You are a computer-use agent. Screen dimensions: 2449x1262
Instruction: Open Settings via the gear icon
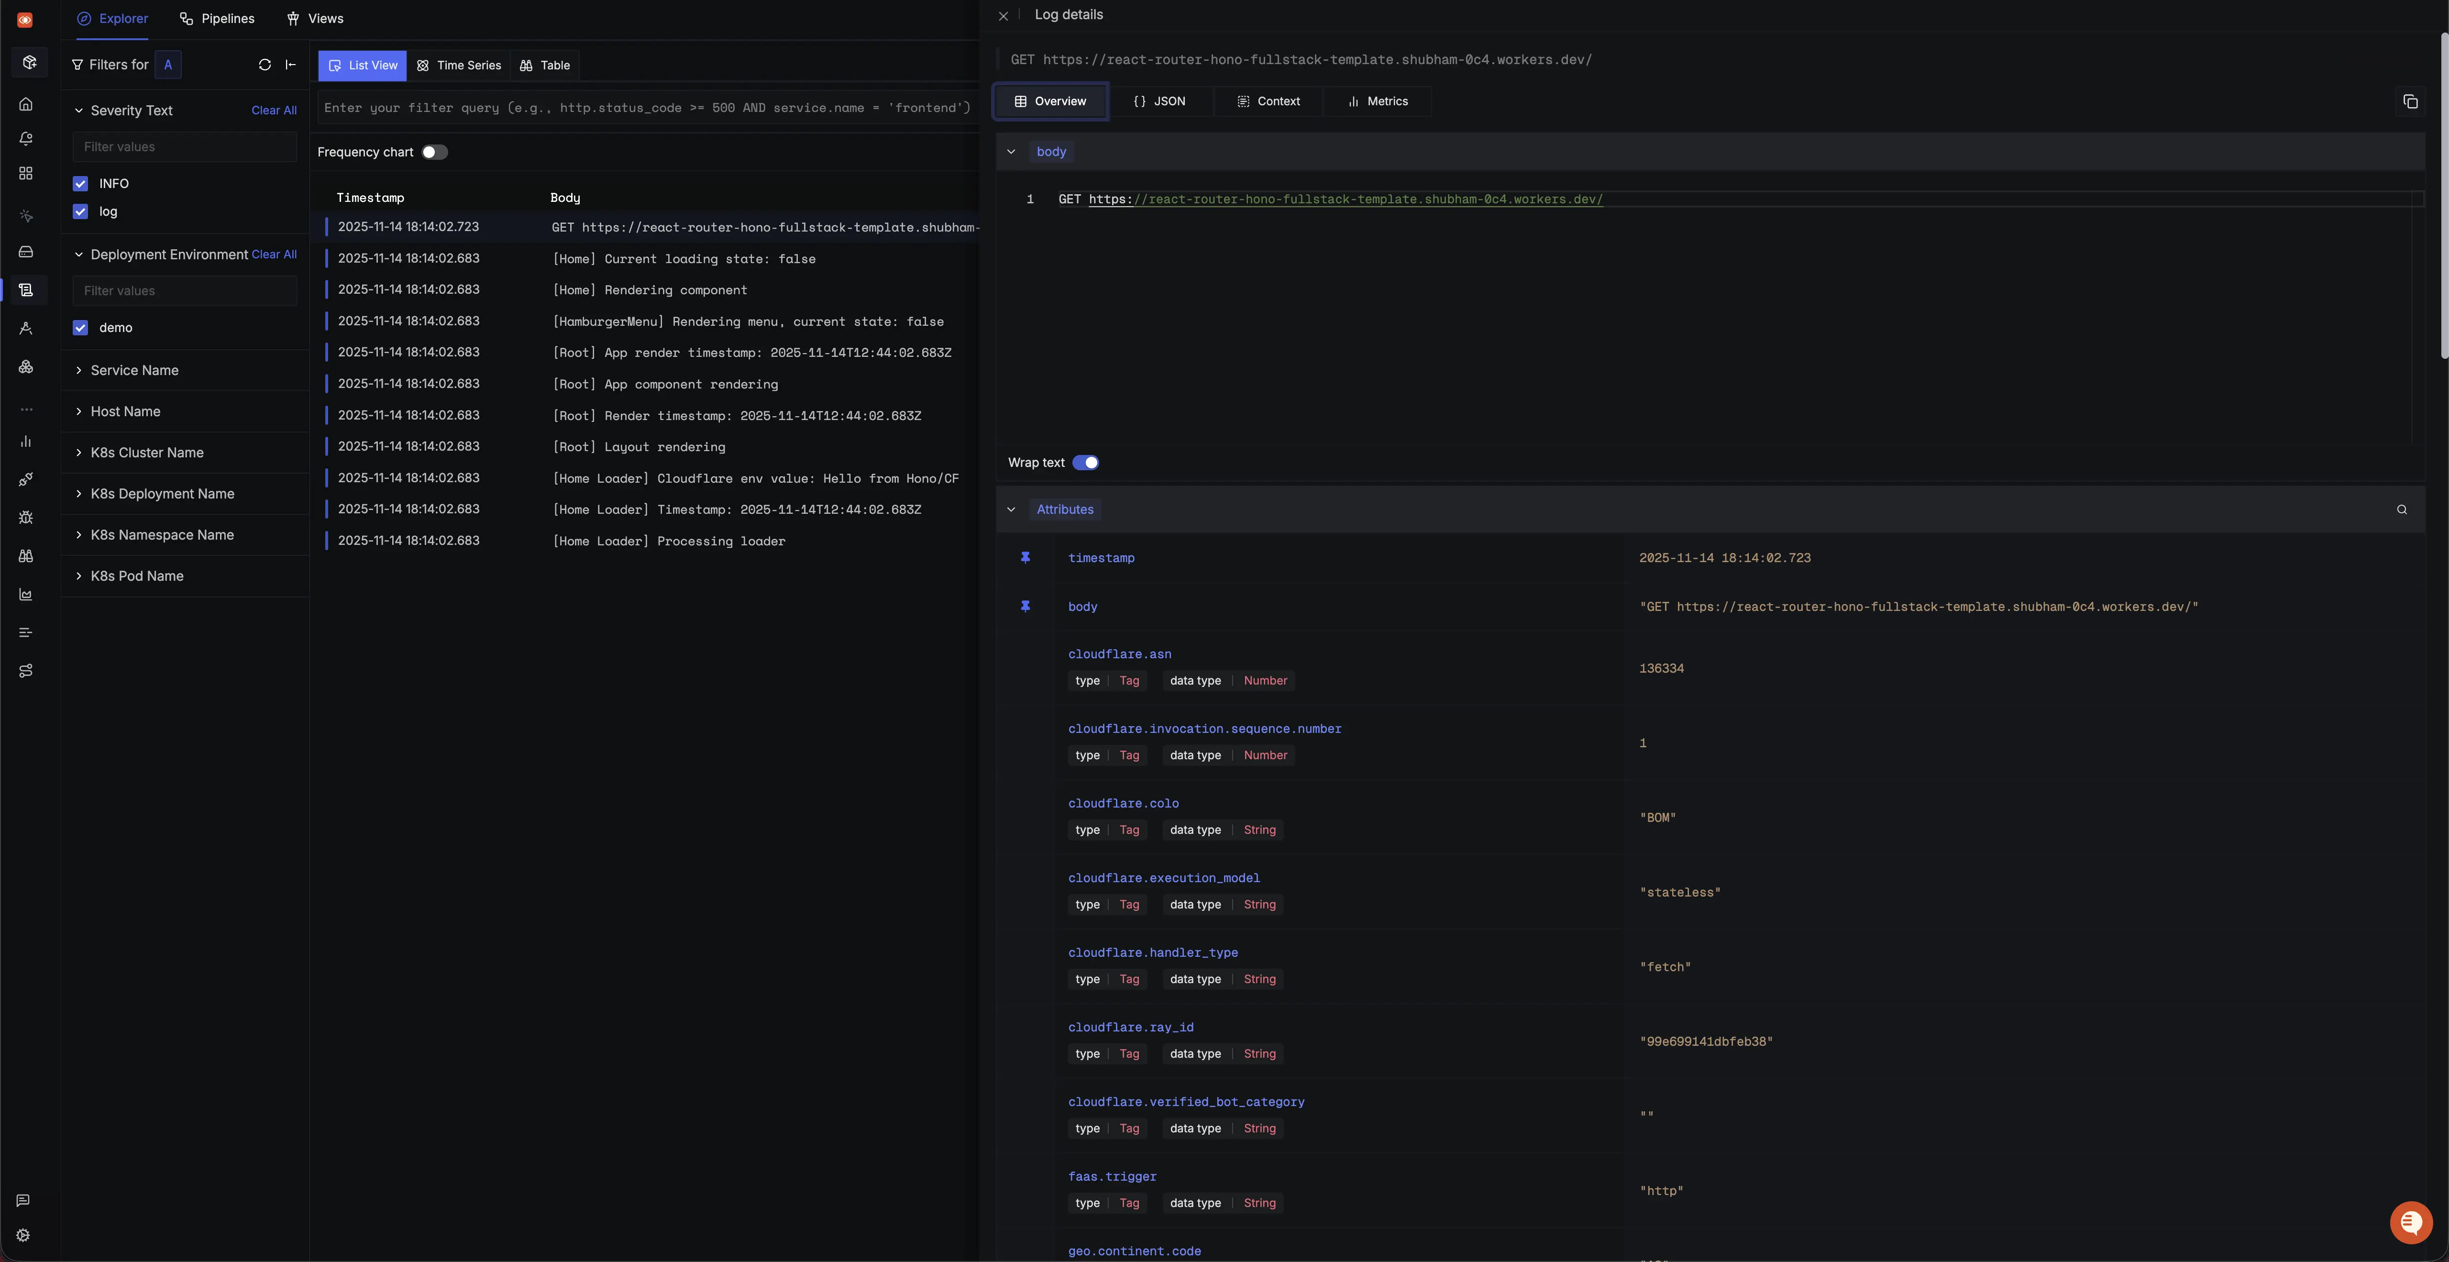23,1234
